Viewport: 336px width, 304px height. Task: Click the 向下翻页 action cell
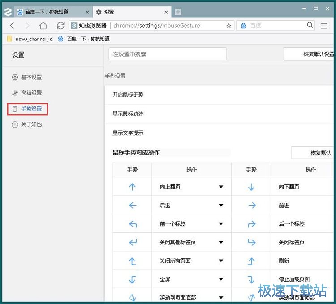click(302, 187)
